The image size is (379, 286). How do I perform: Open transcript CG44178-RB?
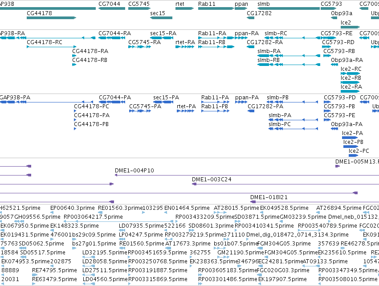tap(90, 60)
